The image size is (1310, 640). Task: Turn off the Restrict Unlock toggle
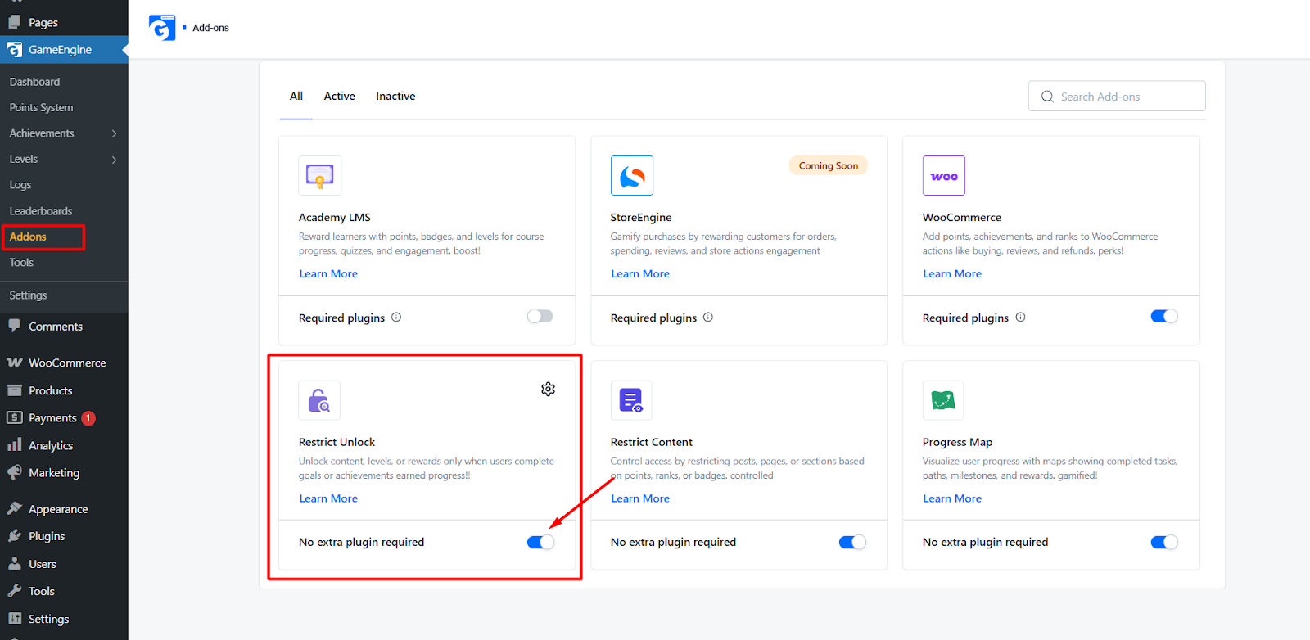540,542
